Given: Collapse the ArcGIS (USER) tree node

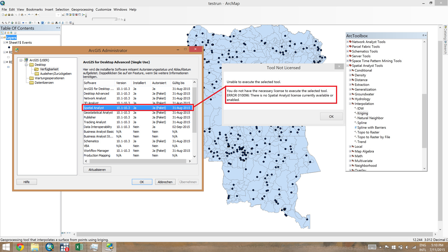Looking at the screenshot, I should (21, 60).
